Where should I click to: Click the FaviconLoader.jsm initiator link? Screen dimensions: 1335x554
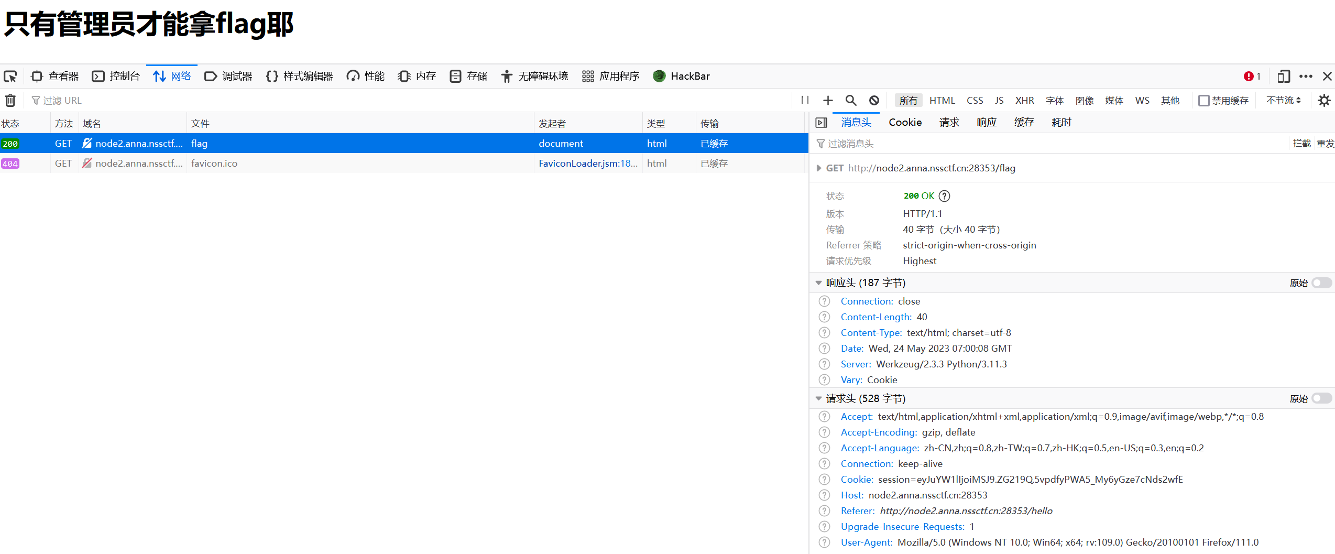[x=588, y=163]
